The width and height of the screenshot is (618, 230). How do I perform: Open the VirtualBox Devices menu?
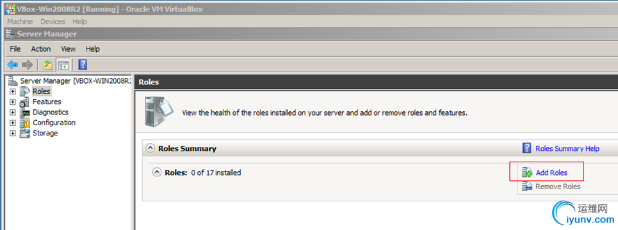pos(53,22)
